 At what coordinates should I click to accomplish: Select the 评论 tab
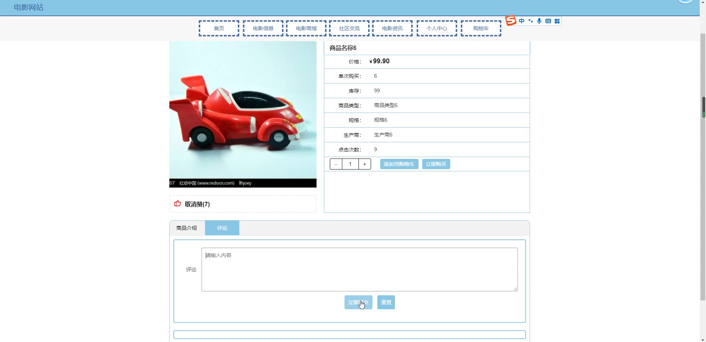[x=222, y=228]
